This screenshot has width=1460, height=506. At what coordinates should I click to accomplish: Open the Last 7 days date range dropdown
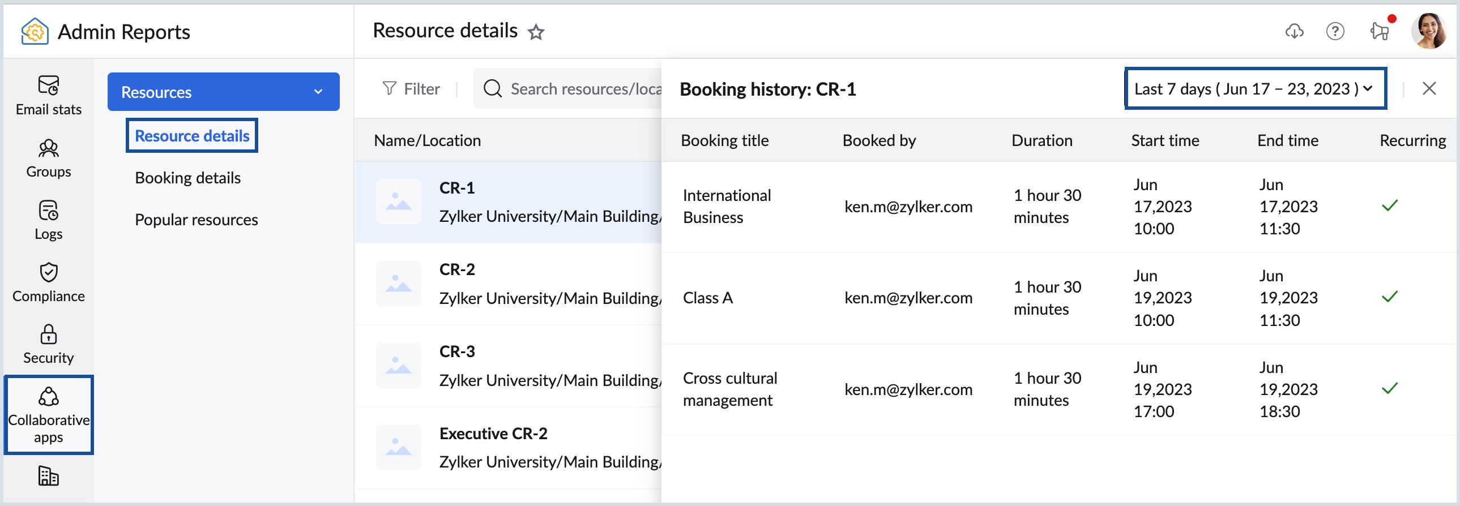(1256, 89)
